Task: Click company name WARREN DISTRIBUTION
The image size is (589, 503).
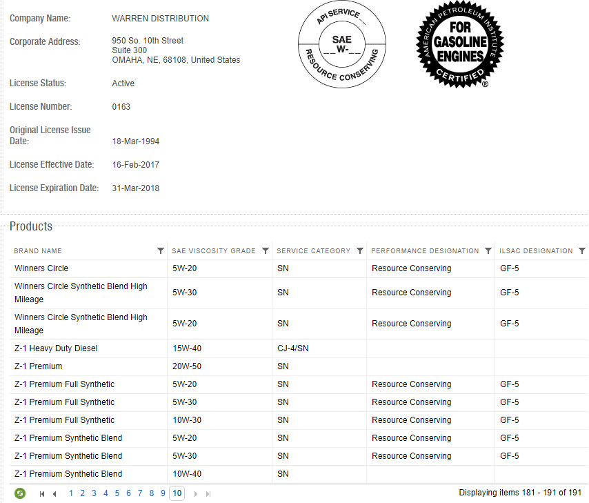Action: [x=161, y=19]
